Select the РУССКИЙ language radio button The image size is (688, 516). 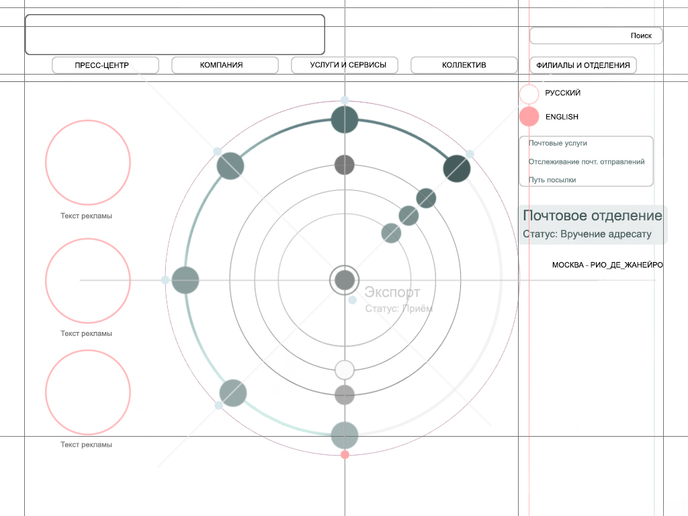point(529,93)
